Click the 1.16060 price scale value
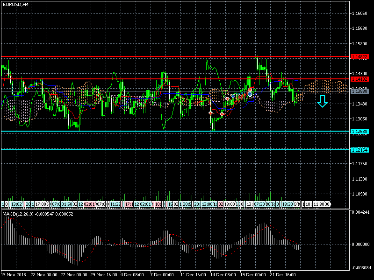The width and height of the screenshot is (374, 280). (x=360, y=14)
